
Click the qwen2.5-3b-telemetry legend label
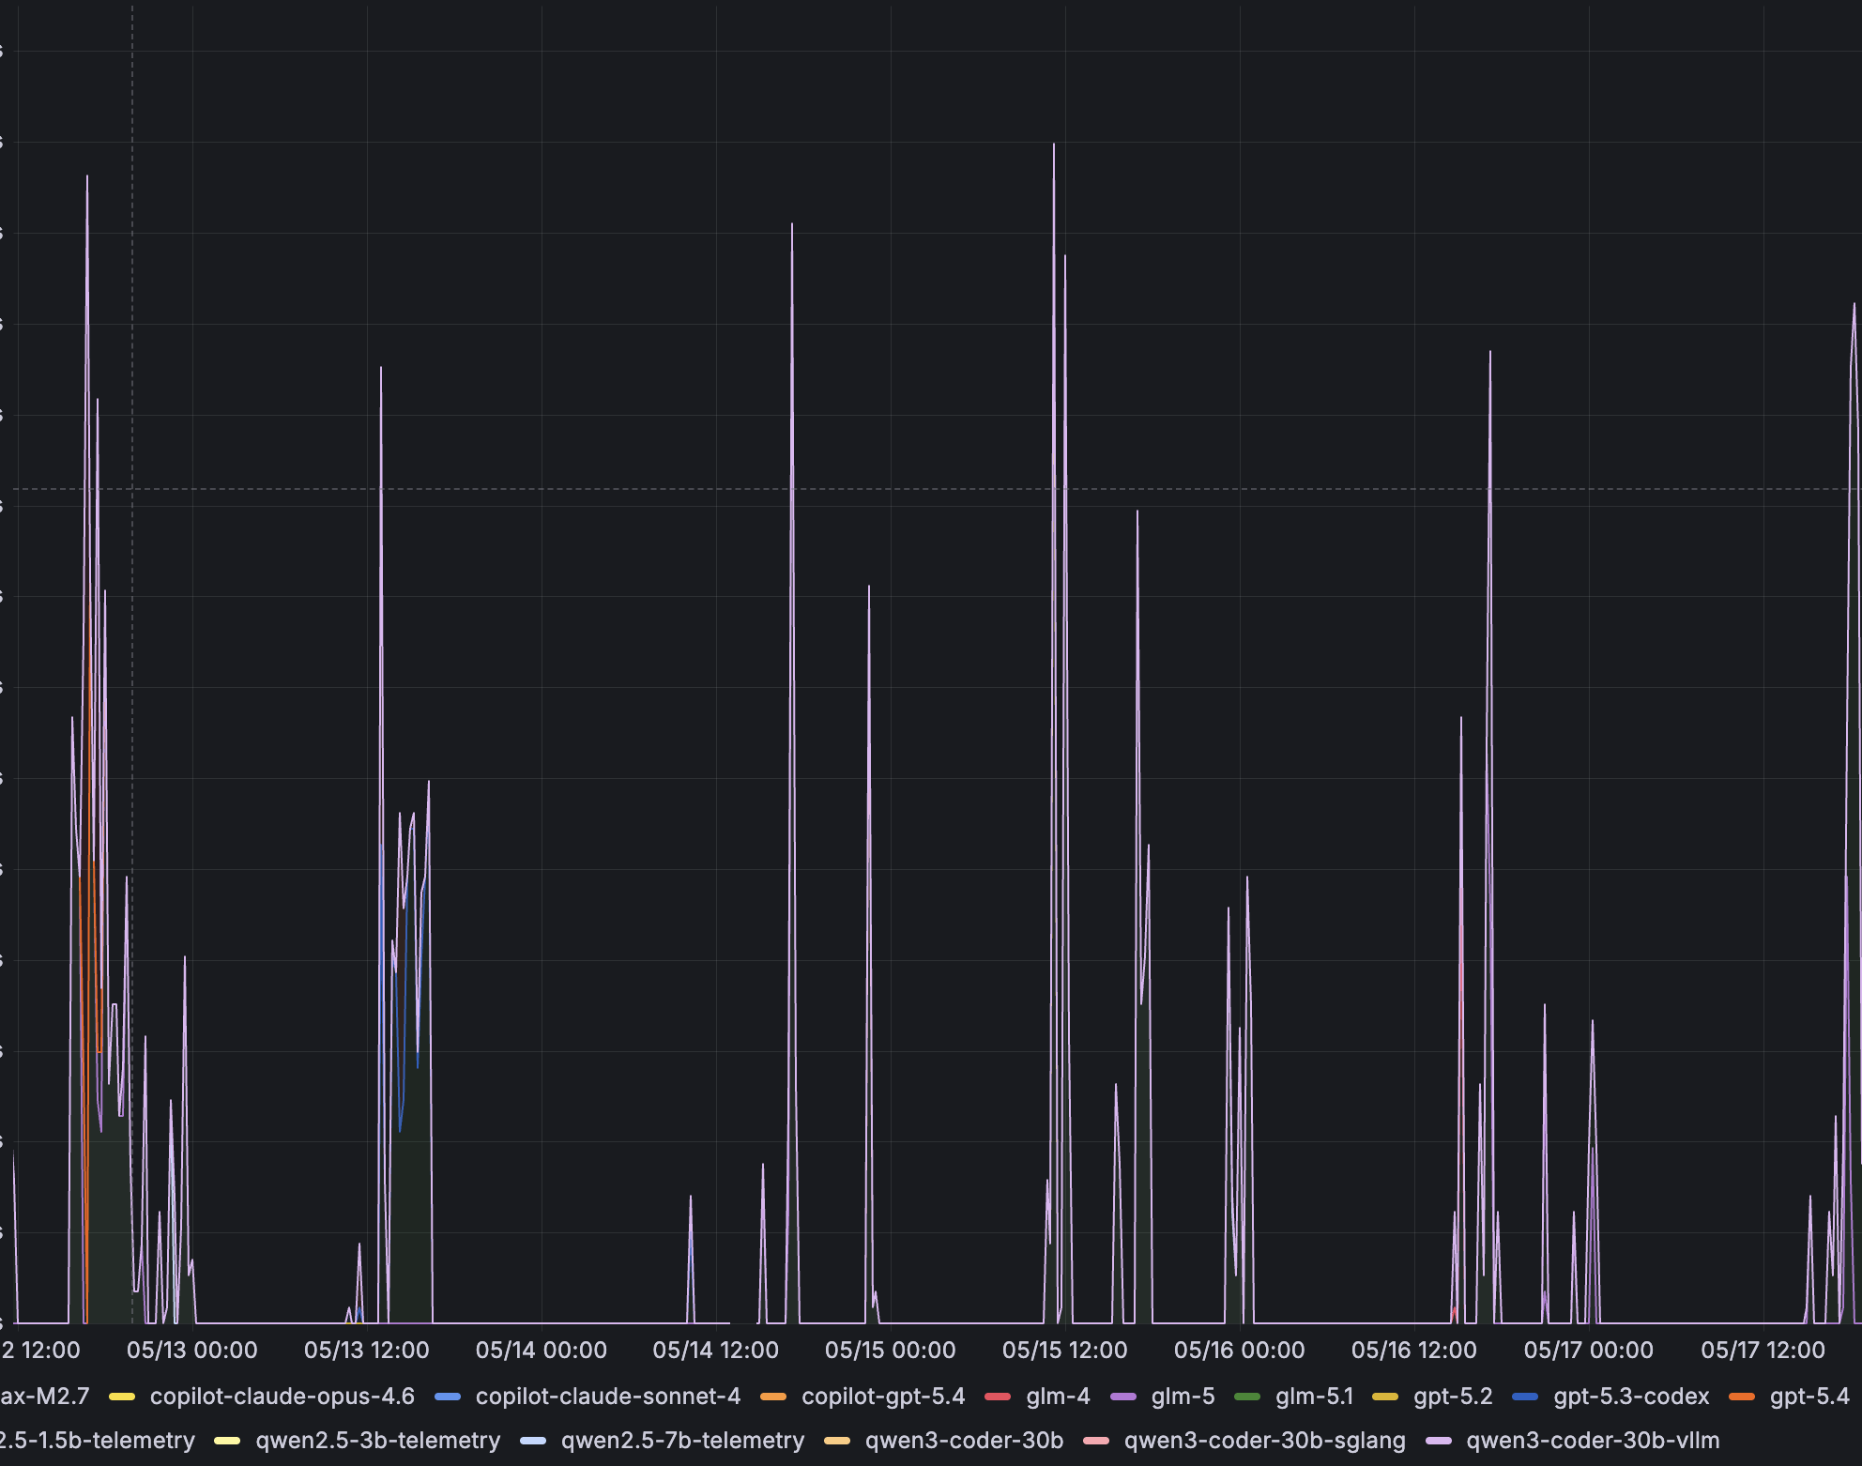pyautogui.click(x=377, y=1441)
